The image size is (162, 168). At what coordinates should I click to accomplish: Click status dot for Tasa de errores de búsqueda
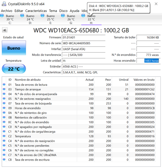pos(4,103)
